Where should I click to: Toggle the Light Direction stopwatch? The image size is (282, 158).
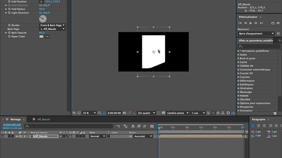click(x=9, y=13)
